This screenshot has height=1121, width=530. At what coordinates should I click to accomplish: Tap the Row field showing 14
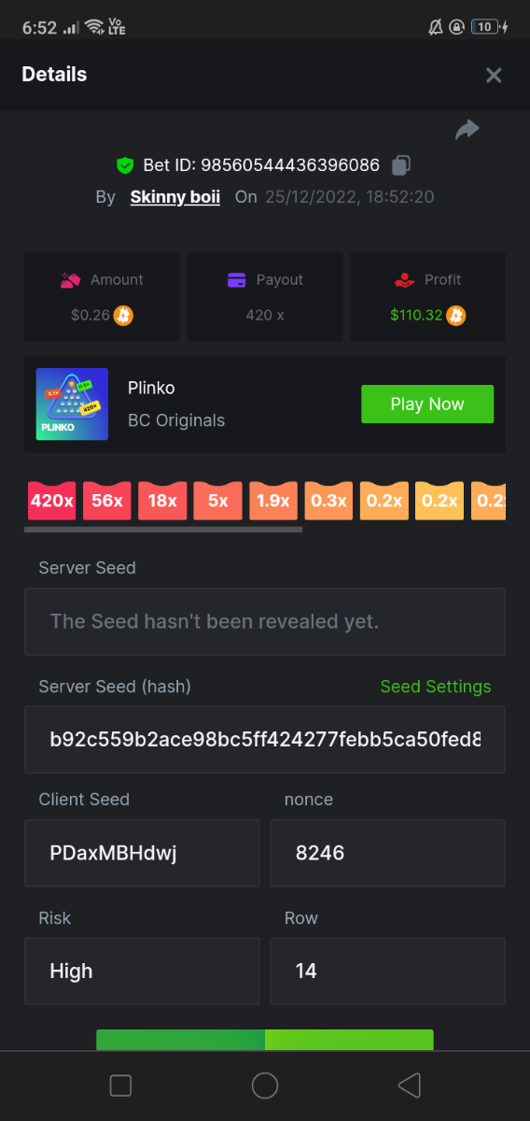click(x=388, y=972)
